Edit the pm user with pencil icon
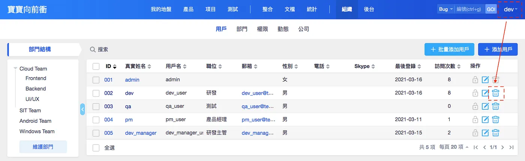The image size is (525, 161). point(485,120)
